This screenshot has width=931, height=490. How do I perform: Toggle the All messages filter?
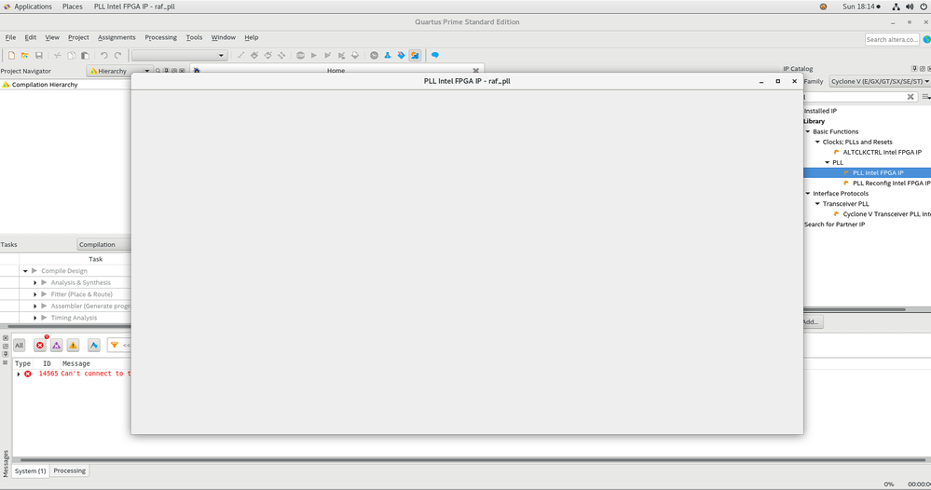pos(20,346)
